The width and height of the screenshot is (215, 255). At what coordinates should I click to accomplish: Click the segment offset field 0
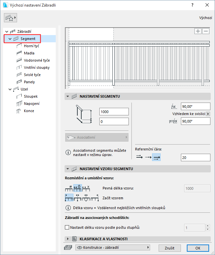click(114, 122)
